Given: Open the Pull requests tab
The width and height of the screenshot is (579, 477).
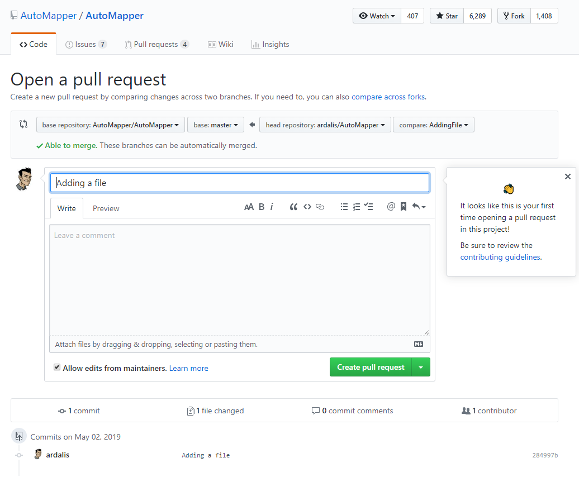Looking at the screenshot, I should click(x=157, y=44).
